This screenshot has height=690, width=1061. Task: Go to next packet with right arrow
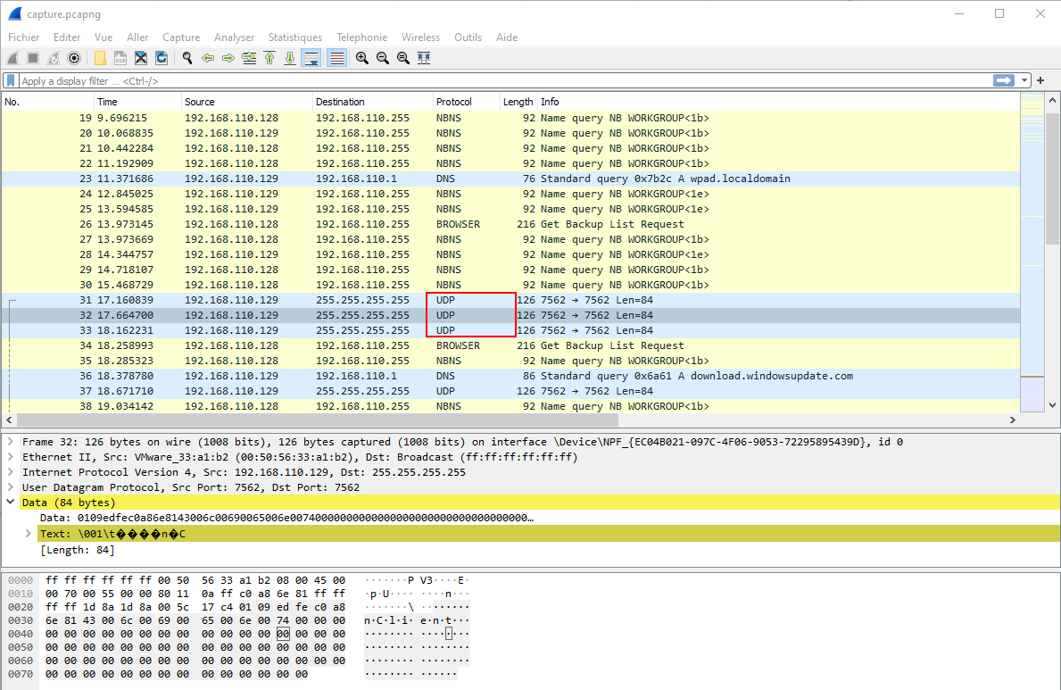[x=228, y=58]
